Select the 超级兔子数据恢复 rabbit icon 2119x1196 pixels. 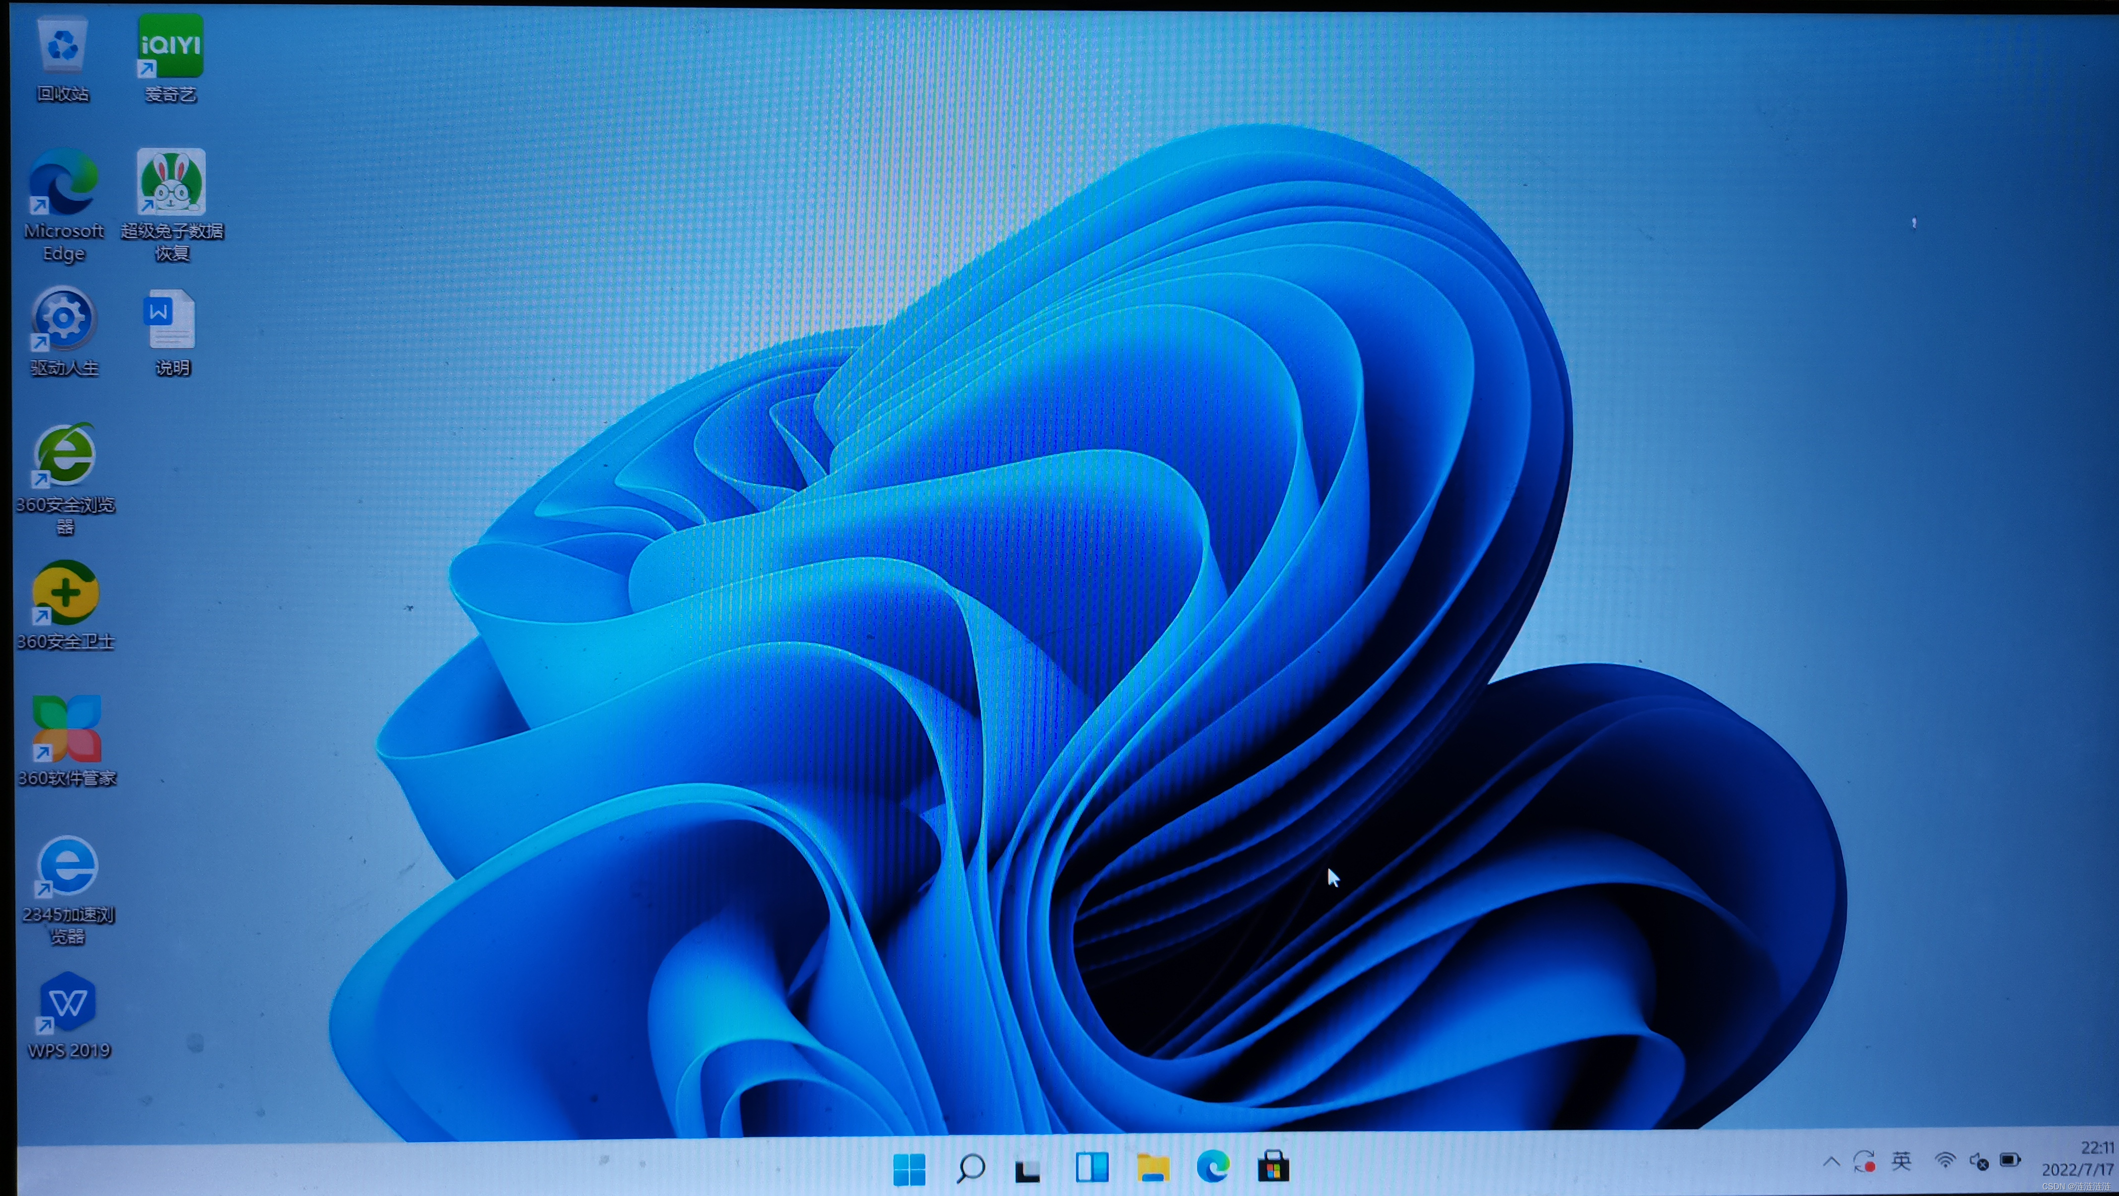(x=171, y=183)
